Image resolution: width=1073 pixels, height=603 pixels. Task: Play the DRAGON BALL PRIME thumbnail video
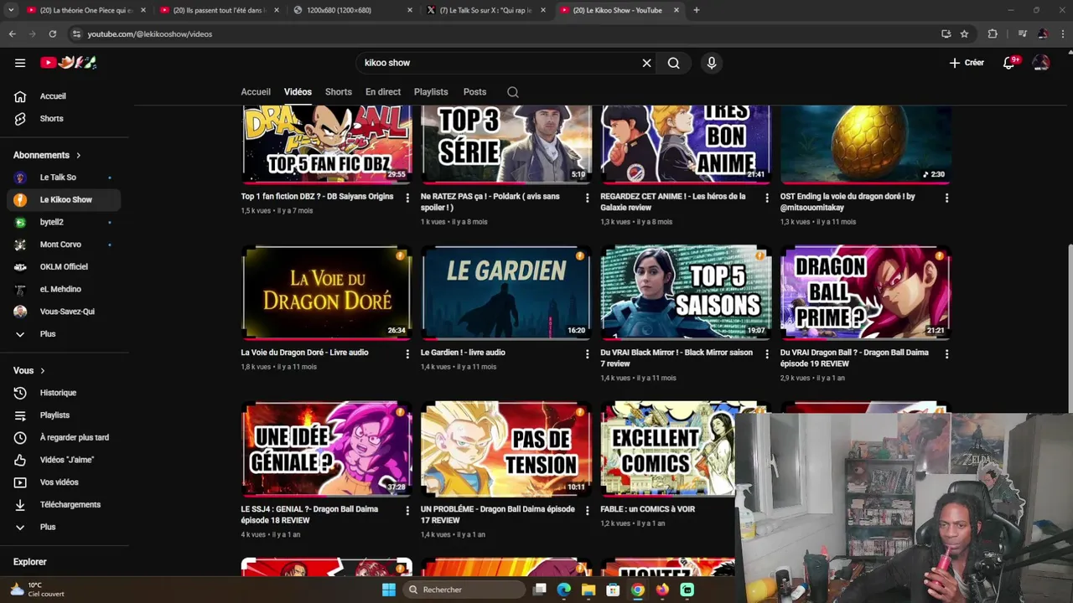[866, 292]
